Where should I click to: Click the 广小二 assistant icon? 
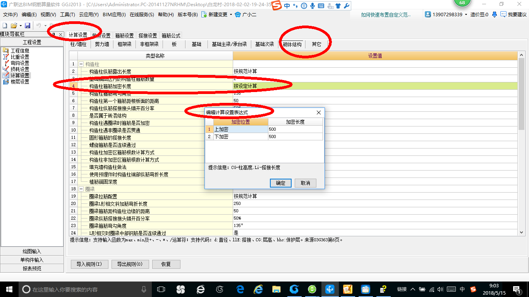[x=238, y=15]
